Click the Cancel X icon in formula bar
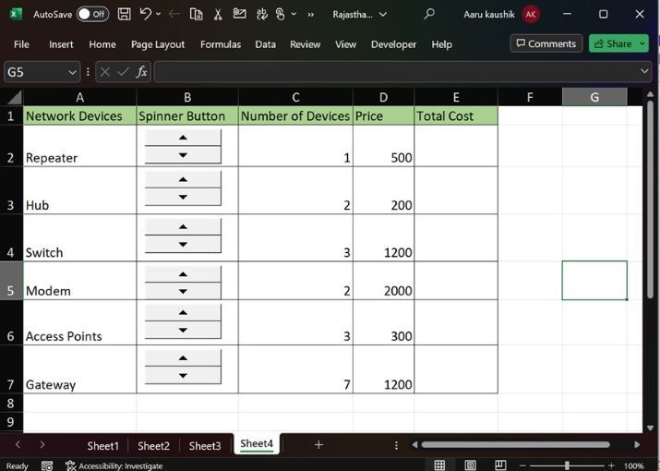 coord(105,72)
